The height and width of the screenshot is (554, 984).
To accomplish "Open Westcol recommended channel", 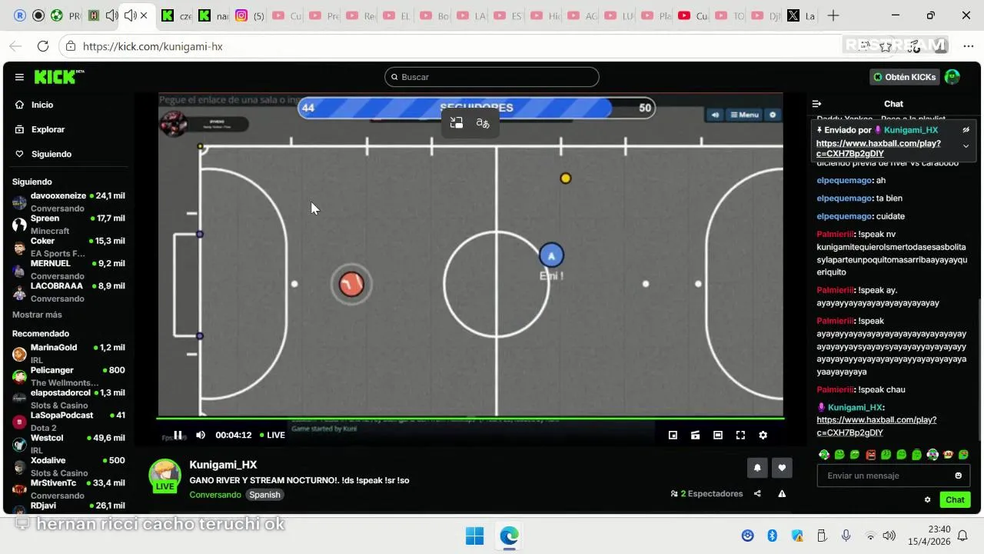I will tap(69, 444).
